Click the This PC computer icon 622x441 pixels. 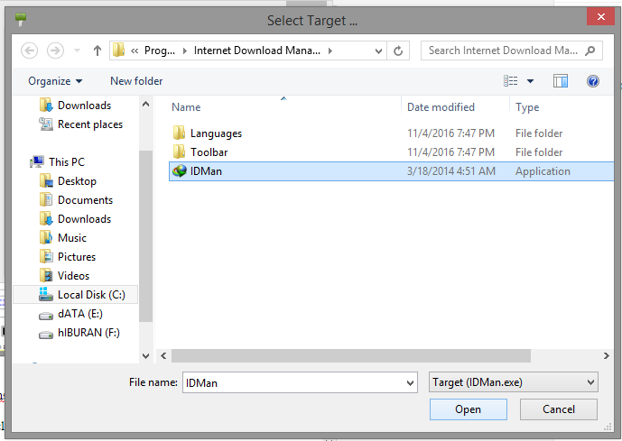click(x=37, y=162)
